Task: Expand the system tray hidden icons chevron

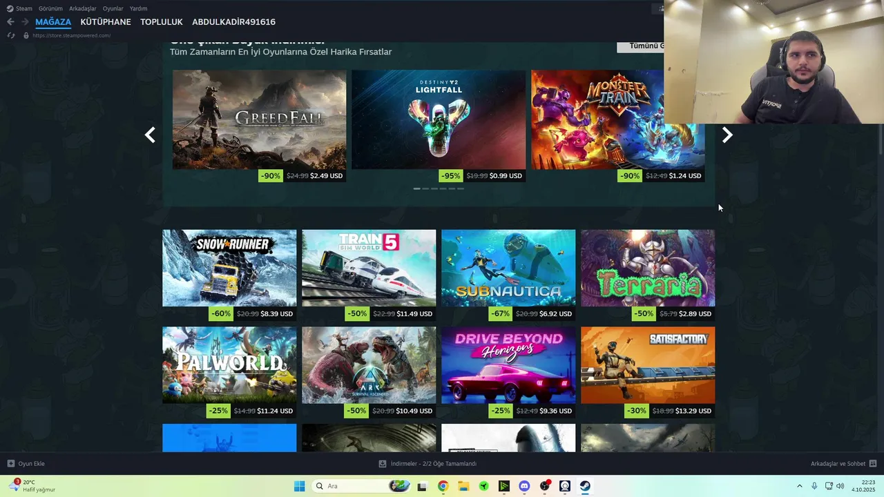Action: pyautogui.click(x=800, y=486)
